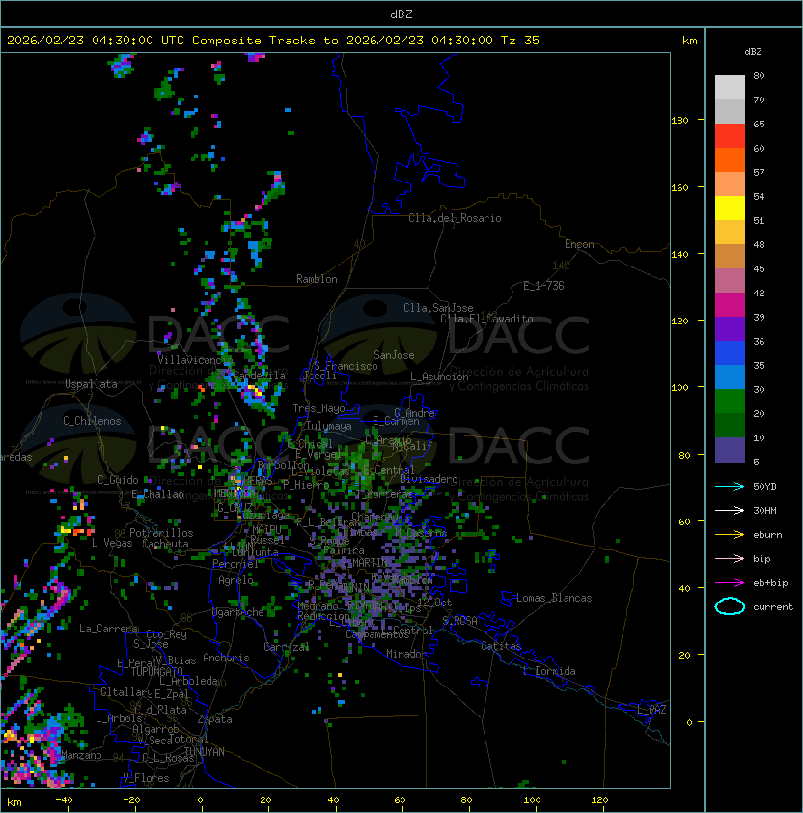The width and height of the screenshot is (803, 813).
Task: Pick the red 60-65 dBZ swatch
Action: (x=730, y=136)
